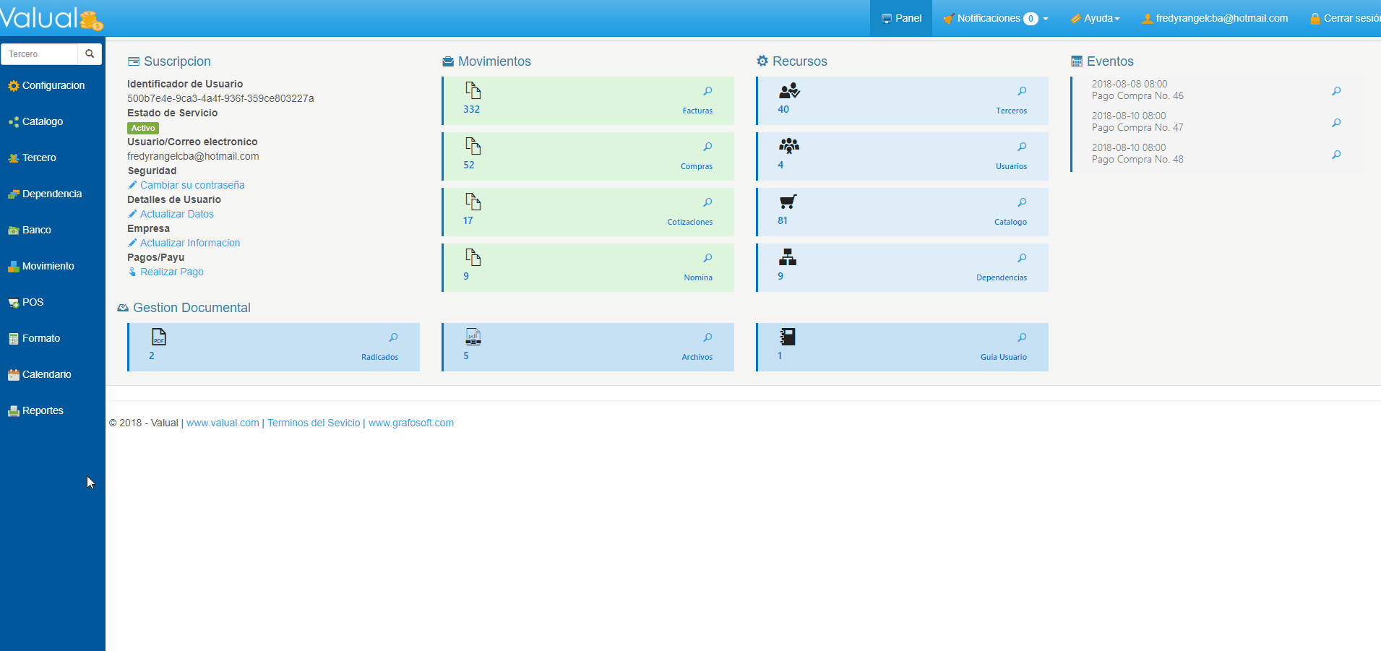Click the Dependencias hierarchy icon

[788, 257]
